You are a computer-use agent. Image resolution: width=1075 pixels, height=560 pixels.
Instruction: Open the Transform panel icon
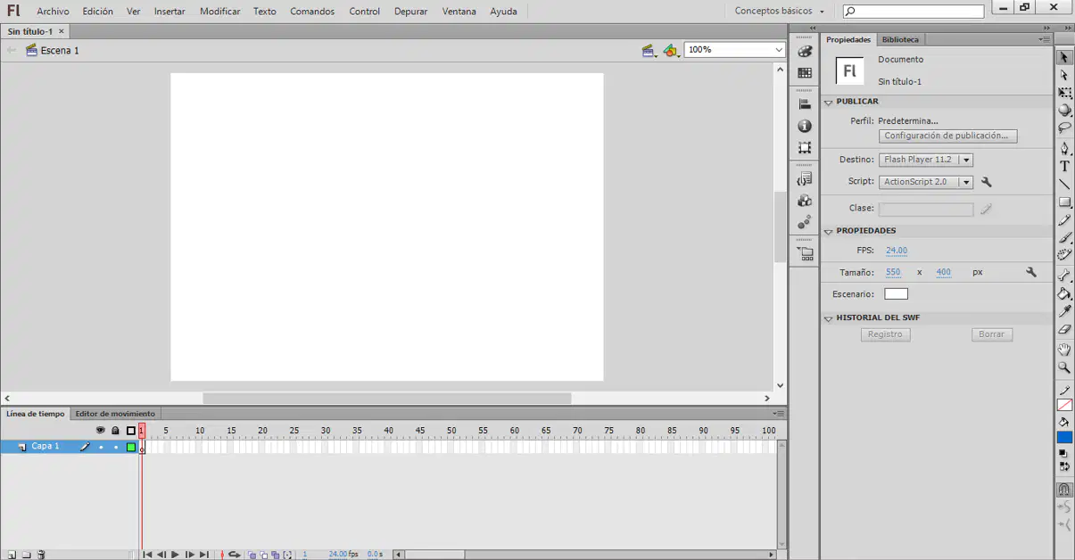tap(805, 148)
